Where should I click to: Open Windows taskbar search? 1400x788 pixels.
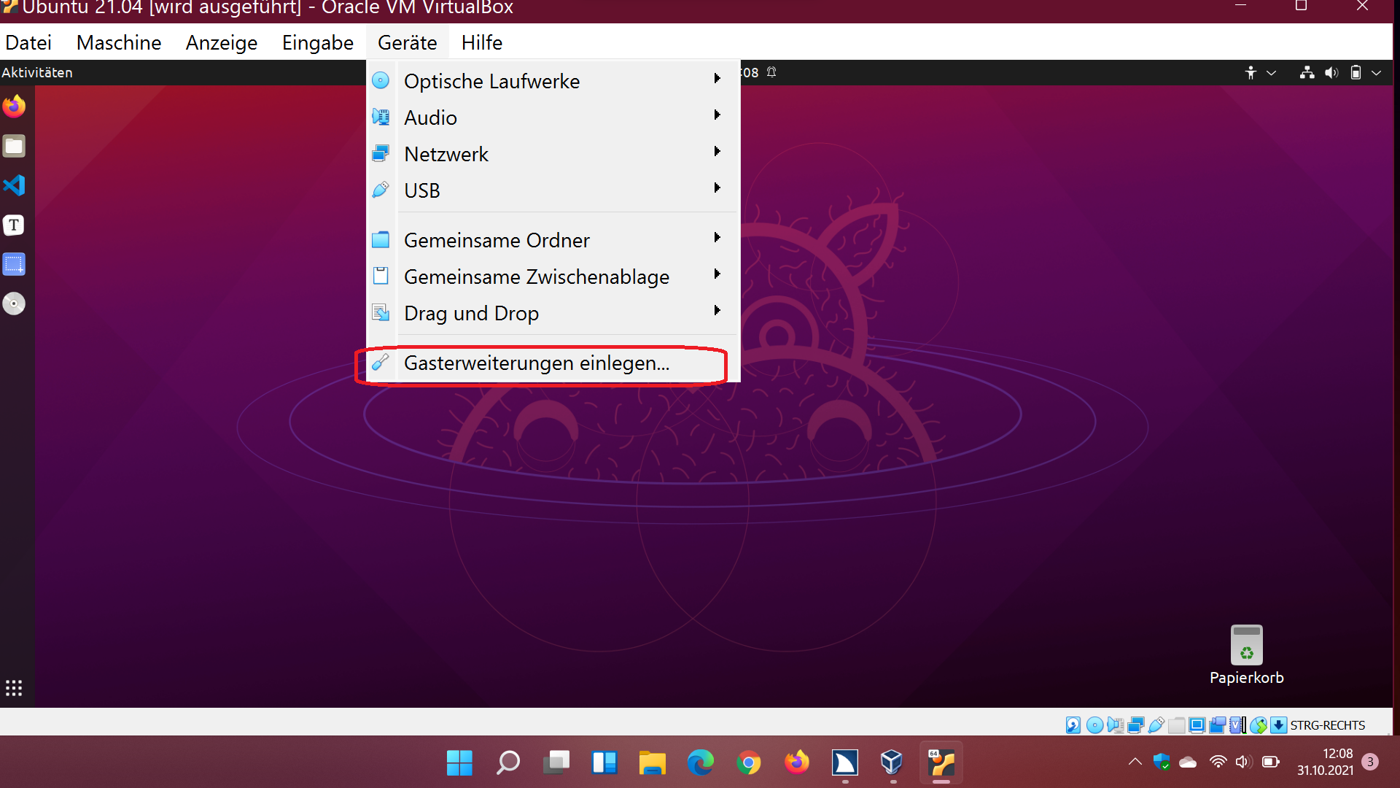507,763
